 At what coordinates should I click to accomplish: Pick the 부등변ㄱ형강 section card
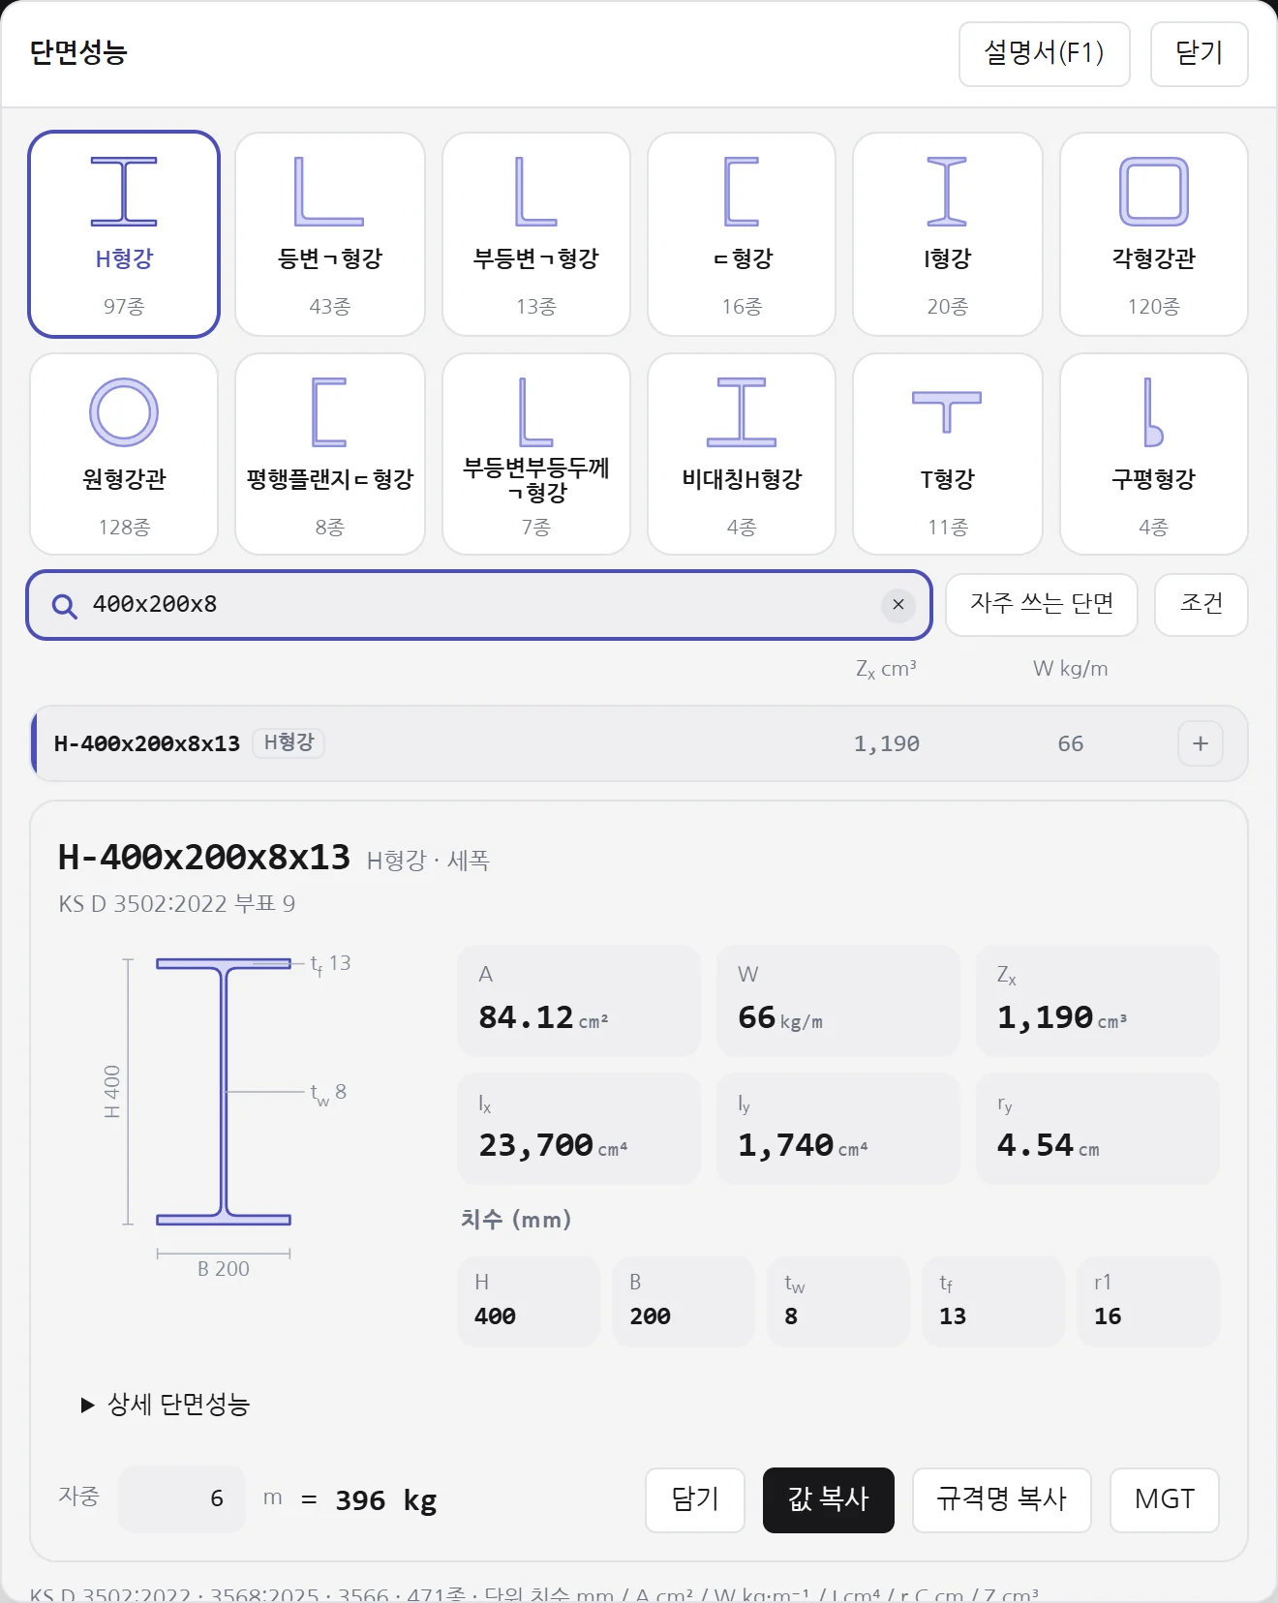[536, 234]
